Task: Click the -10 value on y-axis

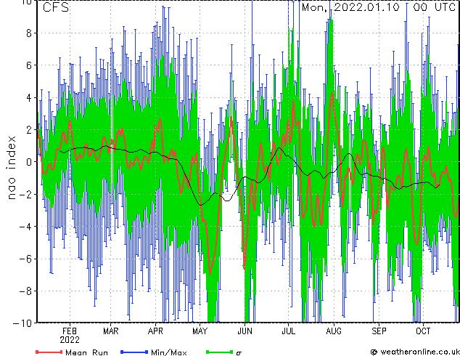Action: tap(22, 323)
